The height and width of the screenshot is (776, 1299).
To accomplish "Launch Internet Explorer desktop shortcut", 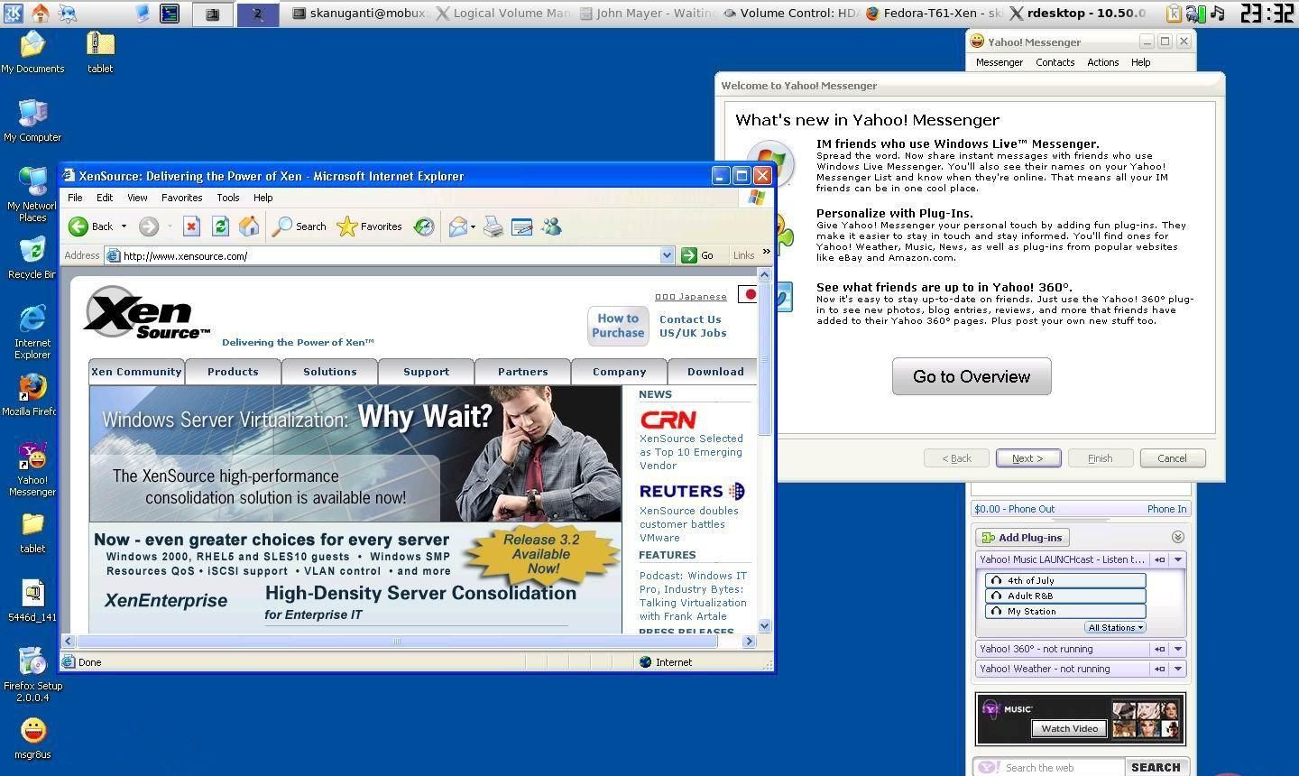I will (x=32, y=332).
